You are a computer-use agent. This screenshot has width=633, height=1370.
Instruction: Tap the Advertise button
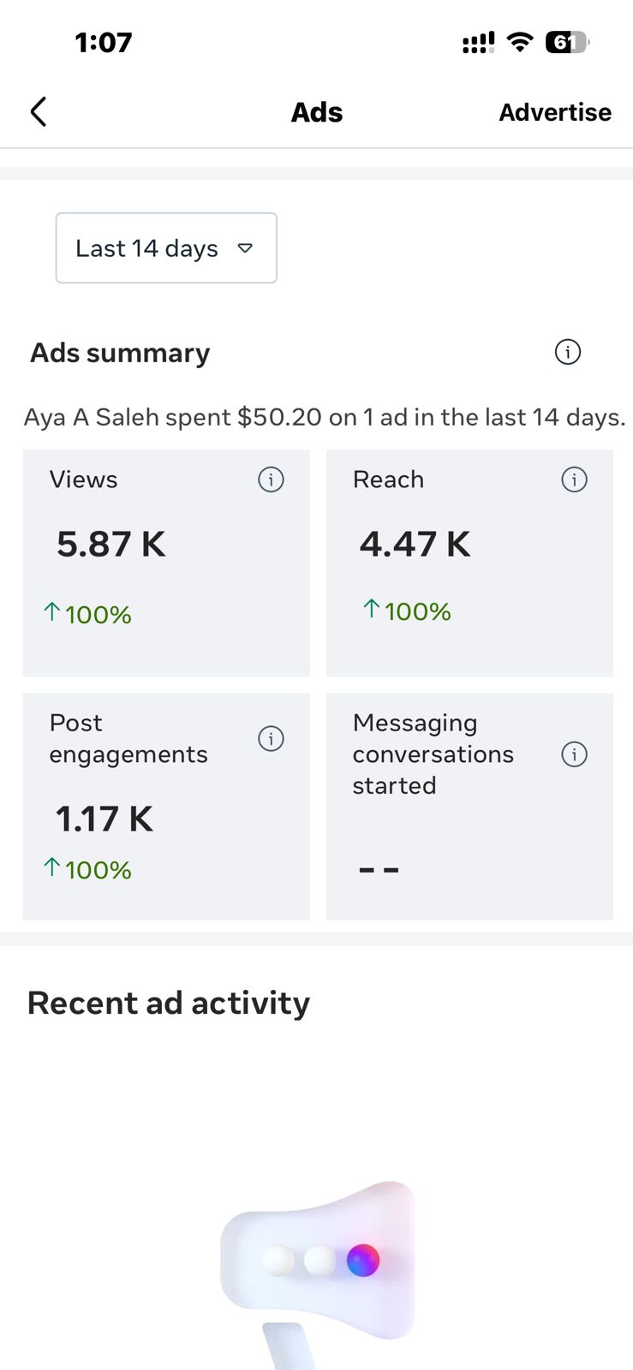coord(555,112)
